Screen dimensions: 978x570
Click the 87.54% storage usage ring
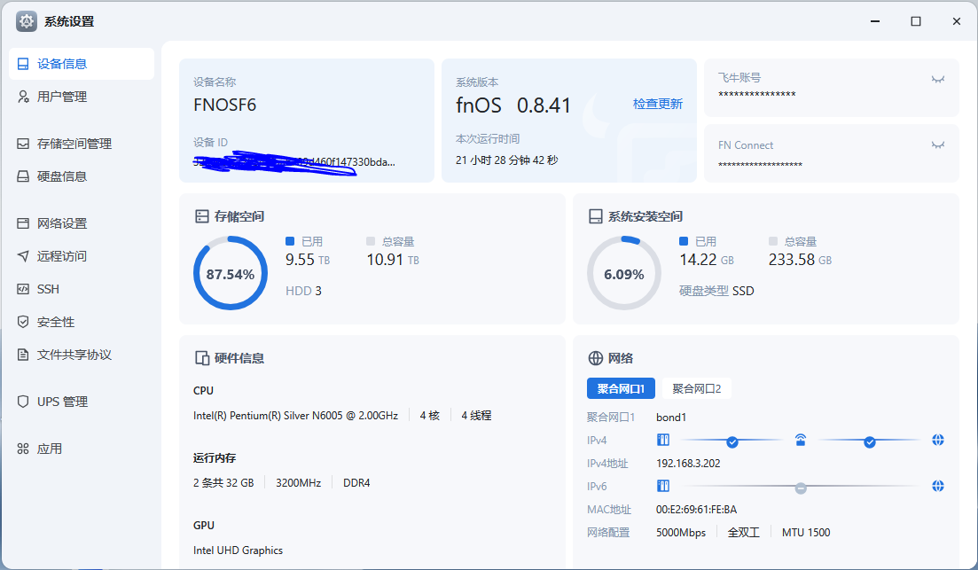click(231, 273)
